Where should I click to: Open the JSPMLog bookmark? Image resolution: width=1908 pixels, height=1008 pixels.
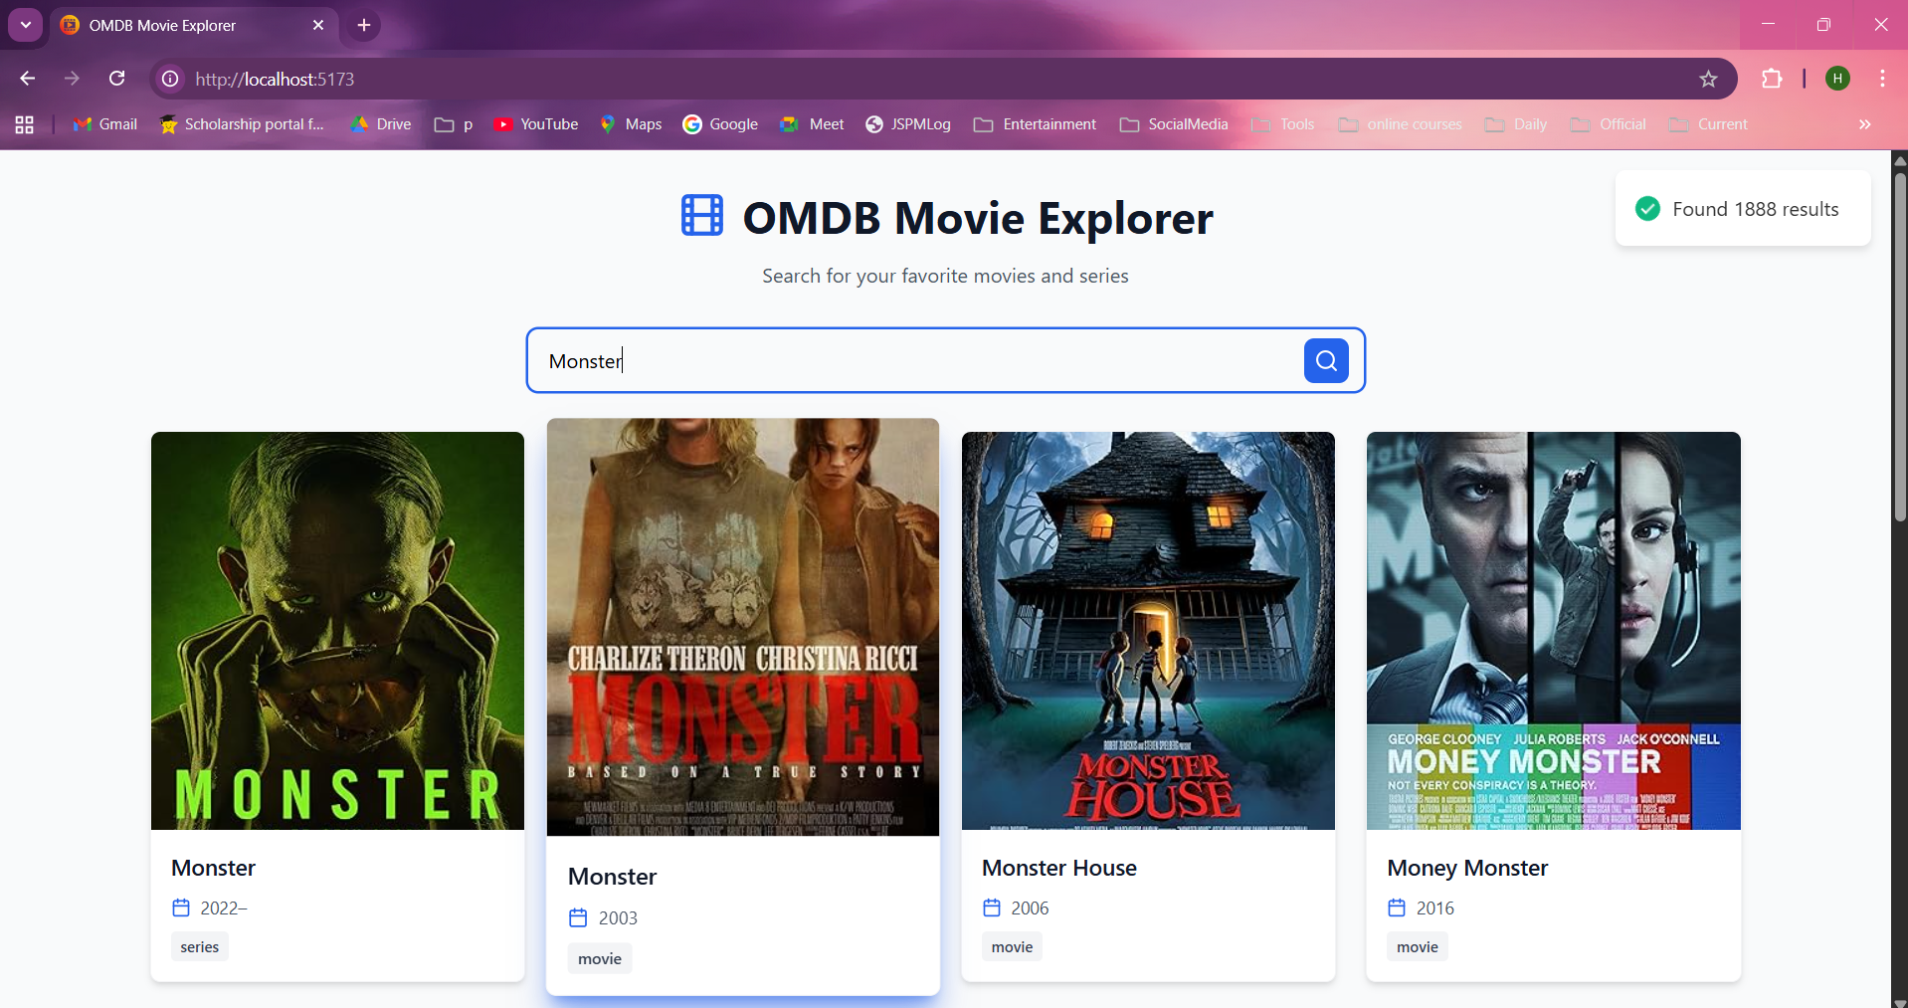point(908,124)
